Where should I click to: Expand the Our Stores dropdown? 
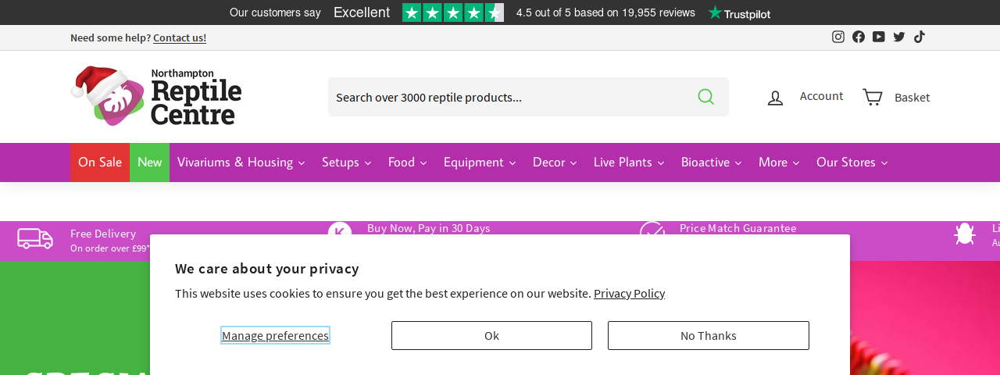852,162
